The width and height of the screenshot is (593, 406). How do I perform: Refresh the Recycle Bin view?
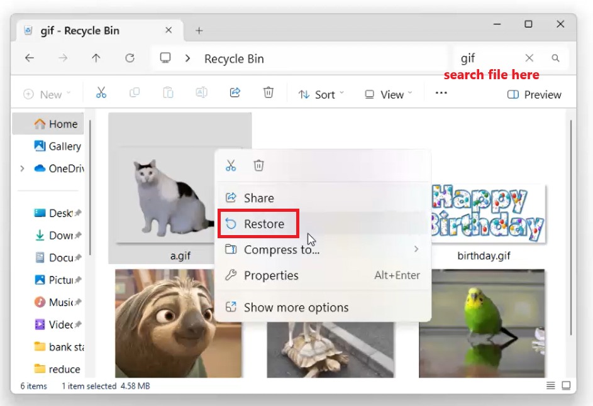pyautogui.click(x=130, y=58)
